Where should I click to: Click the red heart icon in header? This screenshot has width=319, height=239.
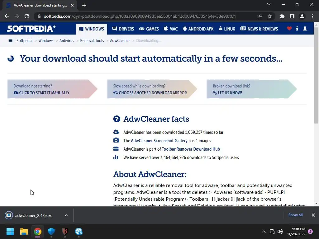tap(289, 28)
